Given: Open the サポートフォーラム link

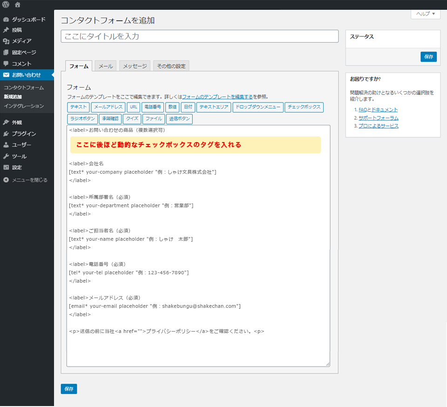Looking at the screenshot, I should point(378,118).
